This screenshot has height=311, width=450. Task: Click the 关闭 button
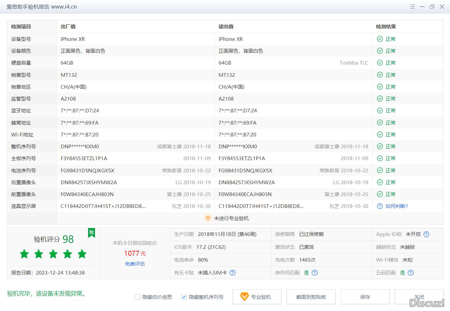(419, 297)
